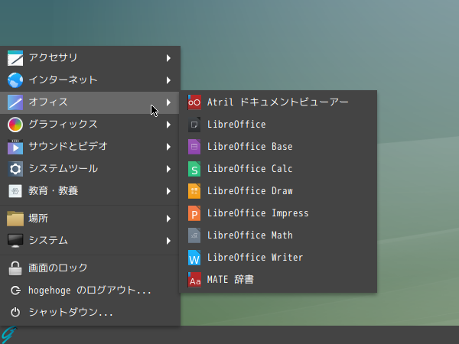
Task: Open LibreOffice Base entry
Action: (x=278, y=147)
